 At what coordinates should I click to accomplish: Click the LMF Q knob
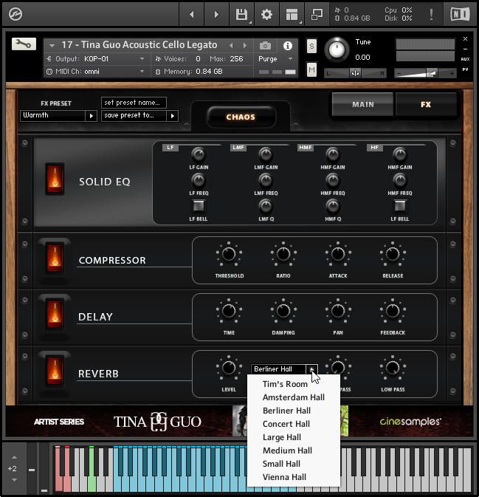click(266, 206)
